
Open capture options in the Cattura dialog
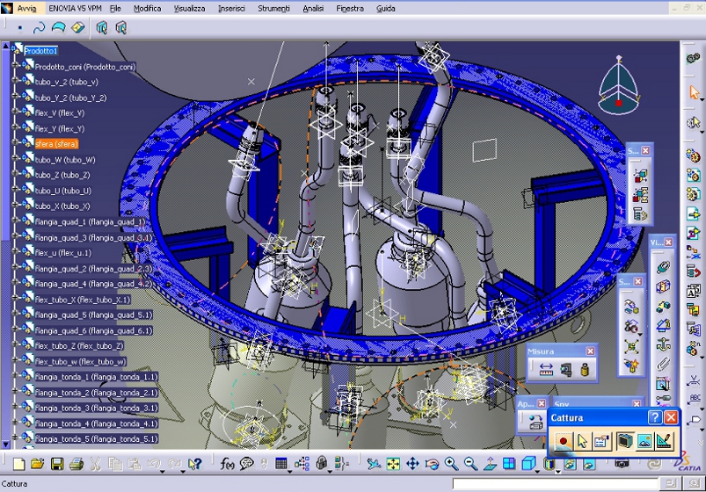click(601, 441)
